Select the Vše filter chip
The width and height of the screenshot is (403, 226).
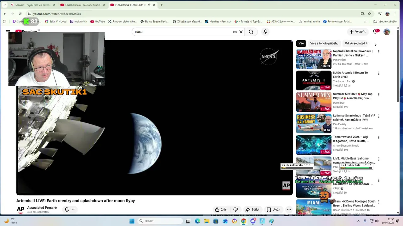301,43
